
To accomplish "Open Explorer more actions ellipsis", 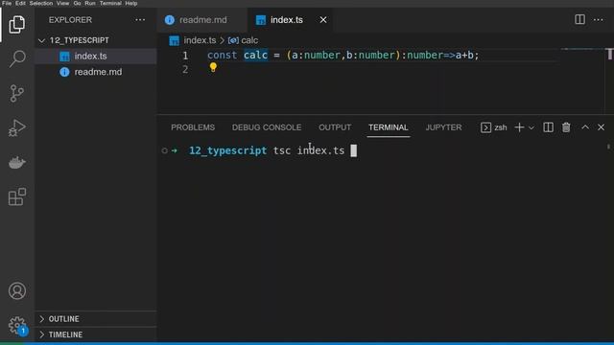I will (140, 20).
